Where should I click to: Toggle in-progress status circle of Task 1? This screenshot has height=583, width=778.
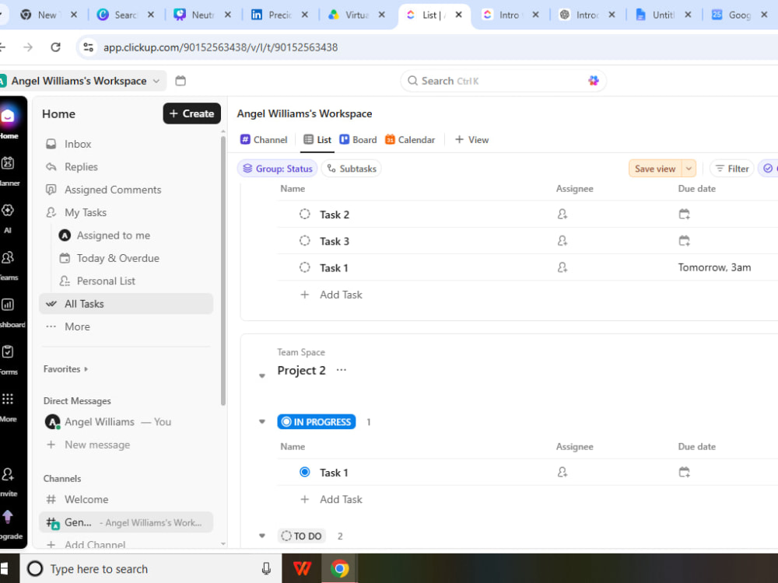pyautogui.click(x=305, y=473)
